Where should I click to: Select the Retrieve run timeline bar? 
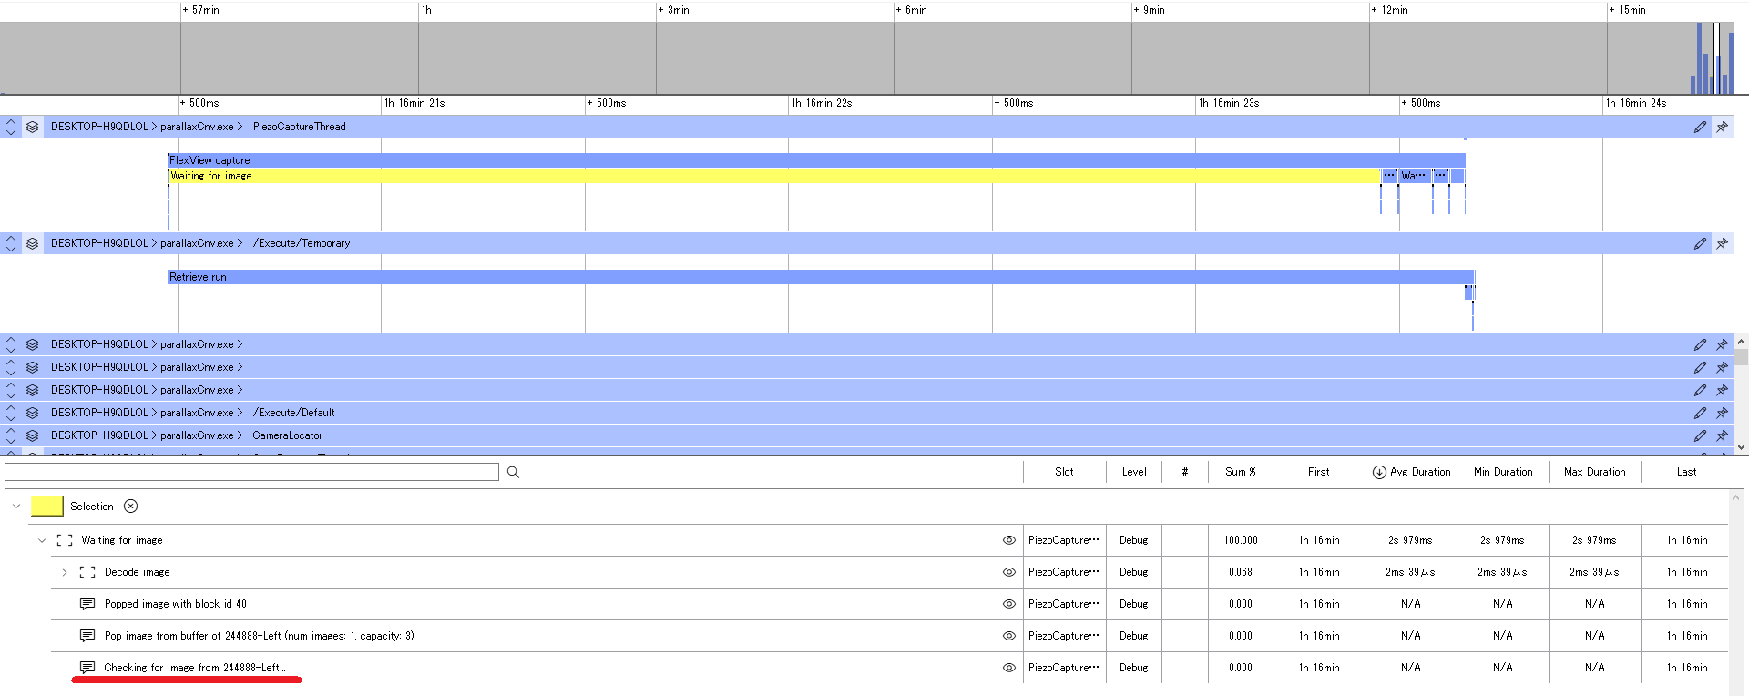point(820,277)
